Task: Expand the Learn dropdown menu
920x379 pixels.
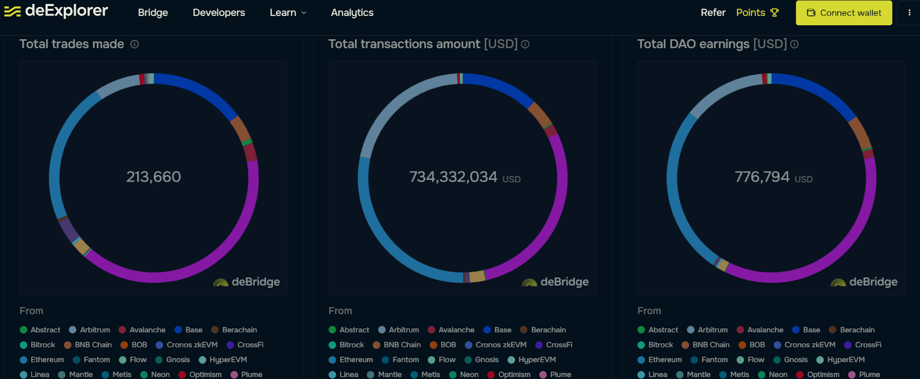Action: (x=288, y=13)
